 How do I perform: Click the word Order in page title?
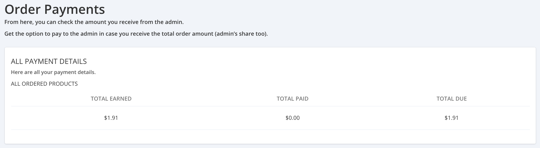22,9
